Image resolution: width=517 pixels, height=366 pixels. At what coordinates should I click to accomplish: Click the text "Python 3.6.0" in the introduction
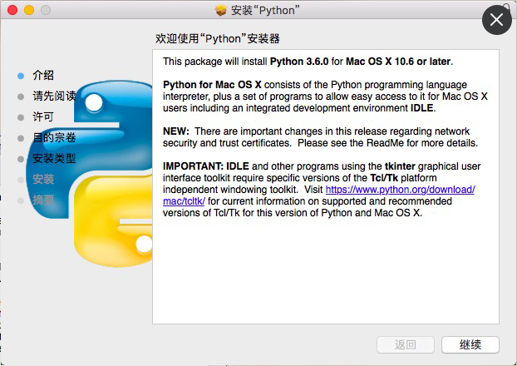click(x=299, y=62)
